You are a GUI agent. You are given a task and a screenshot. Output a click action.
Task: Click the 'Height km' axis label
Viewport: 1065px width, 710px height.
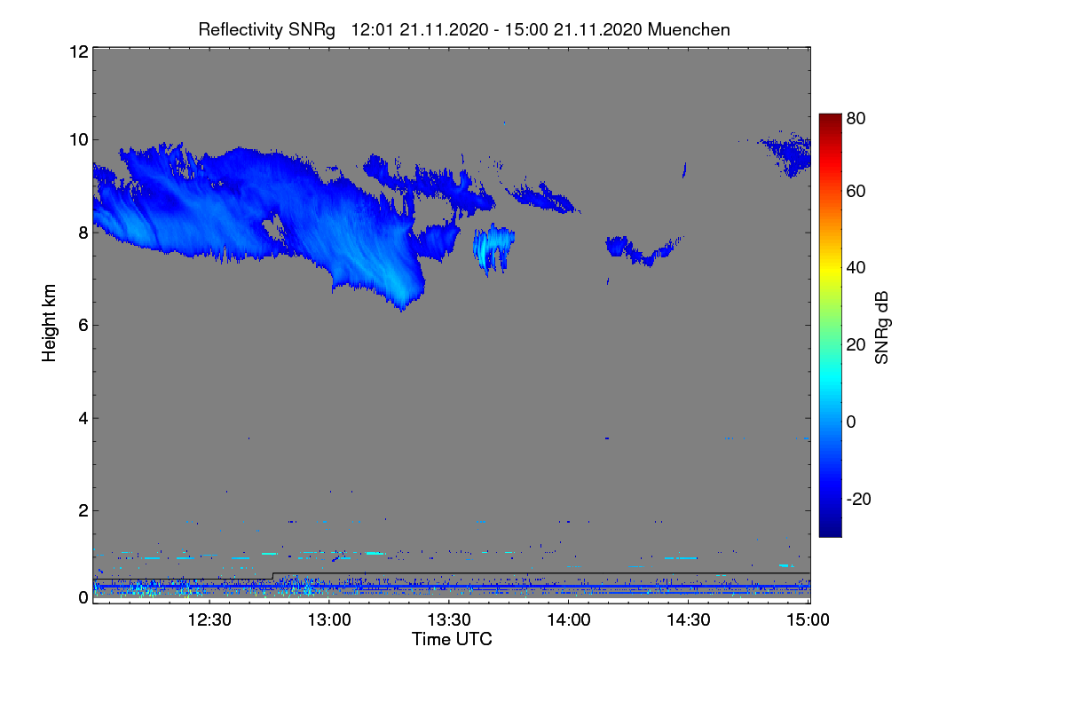click(x=50, y=323)
